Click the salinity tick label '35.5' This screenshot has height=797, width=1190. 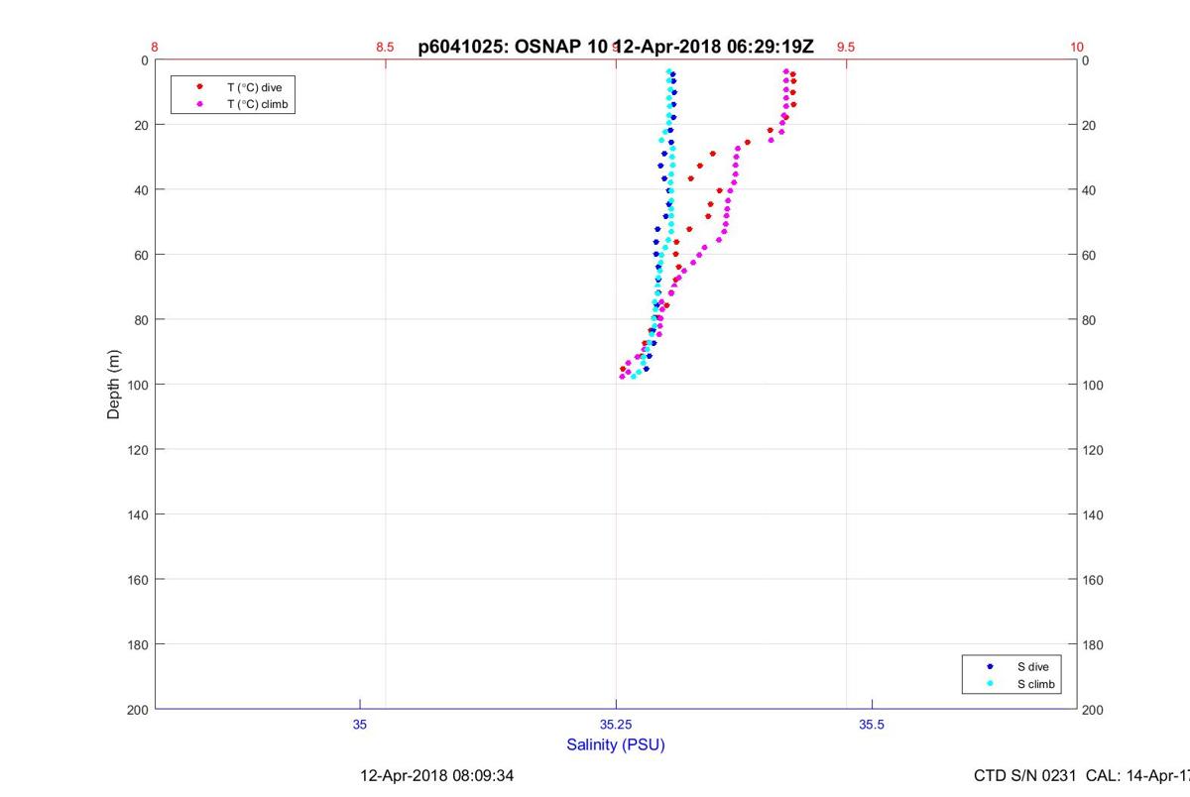[x=872, y=726]
